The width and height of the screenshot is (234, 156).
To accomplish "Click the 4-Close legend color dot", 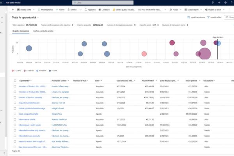I will [x=50, y=71].
